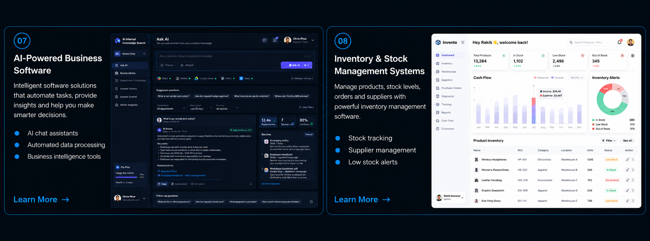Screen dimensions: 650x241
Task: Go to Purchase Orders in Invento sidebar
Action: click(x=450, y=88)
